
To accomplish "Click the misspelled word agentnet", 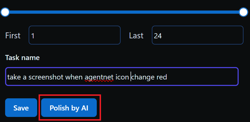I will point(99,76).
